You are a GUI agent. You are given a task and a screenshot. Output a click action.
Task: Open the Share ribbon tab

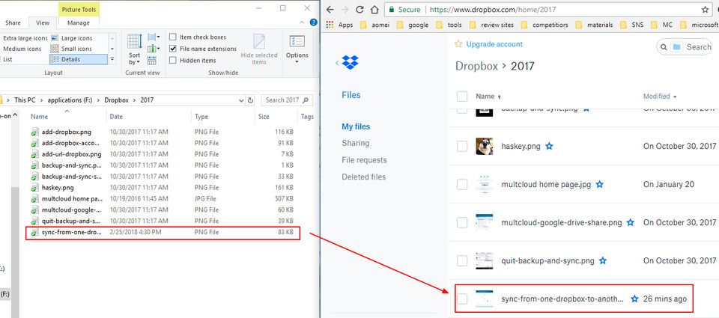pyautogui.click(x=13, y=23)
